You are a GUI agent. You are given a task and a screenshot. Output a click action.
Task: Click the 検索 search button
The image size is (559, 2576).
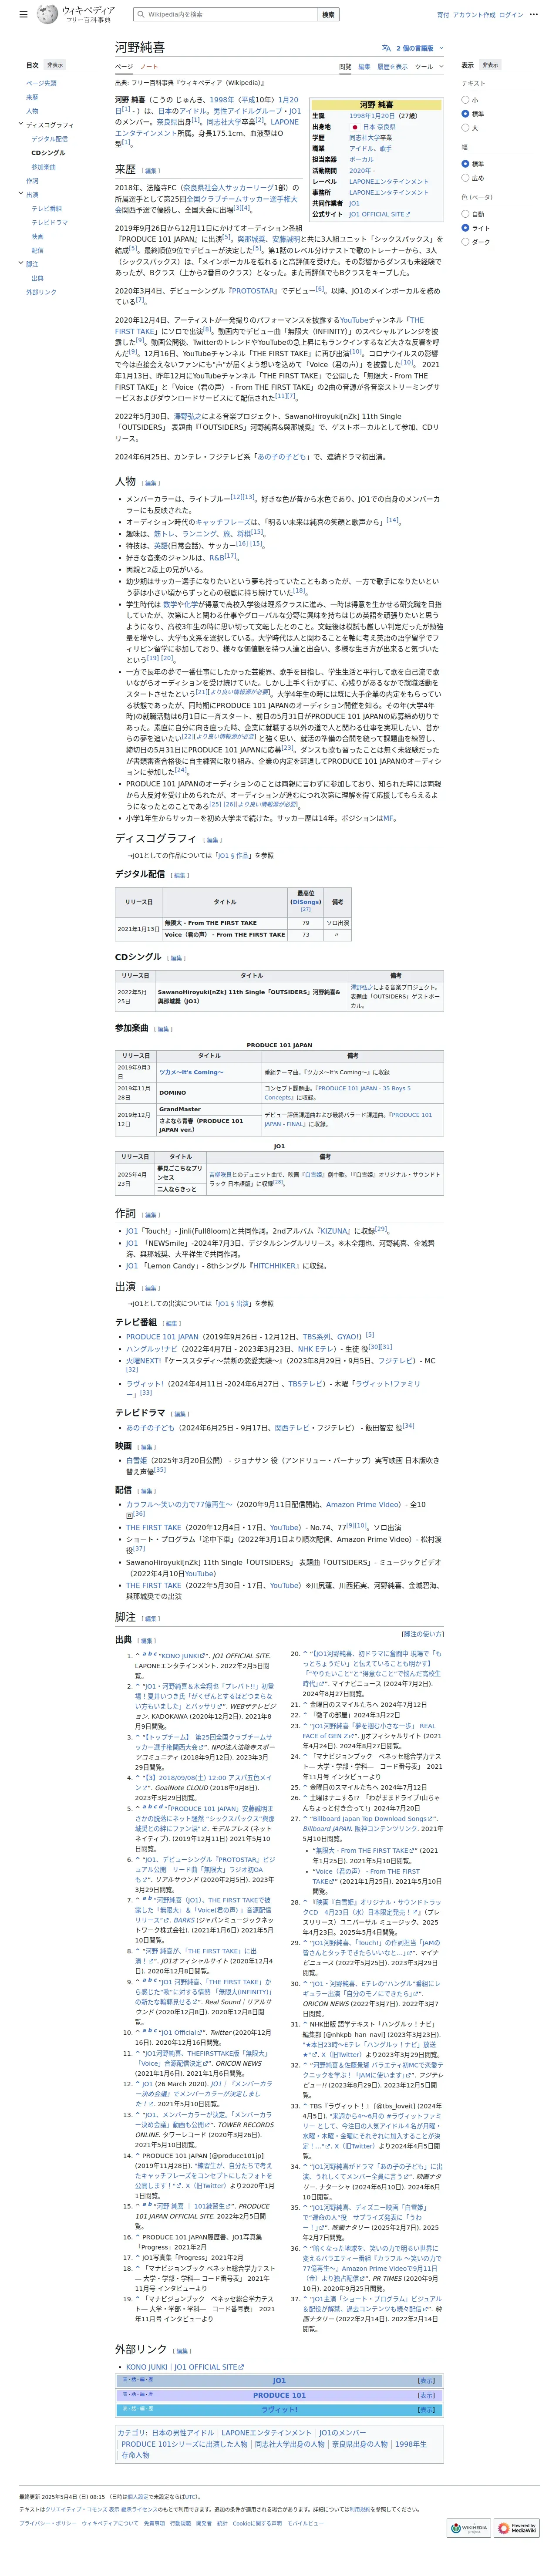click(328, 15)
